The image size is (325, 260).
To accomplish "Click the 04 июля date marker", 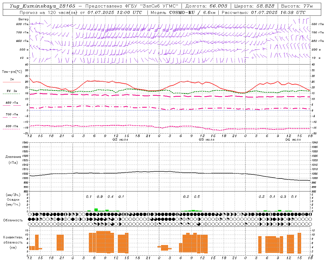I will tap(293, 140).
